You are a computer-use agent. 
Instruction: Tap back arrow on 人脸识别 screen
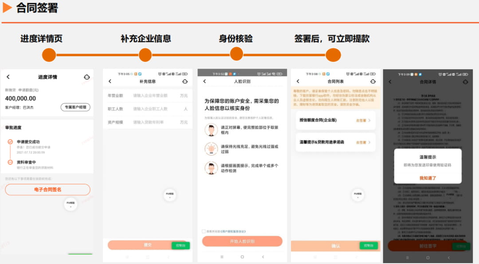204,82
